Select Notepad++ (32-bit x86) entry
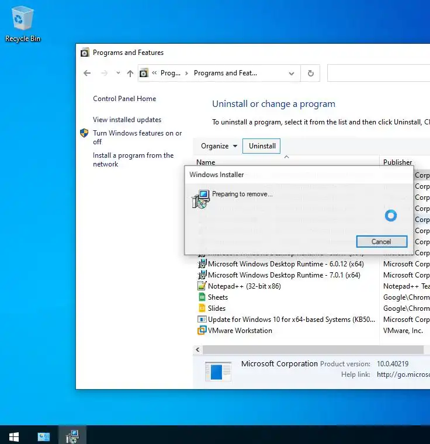The image size is (430, 444). click(244, 286)
